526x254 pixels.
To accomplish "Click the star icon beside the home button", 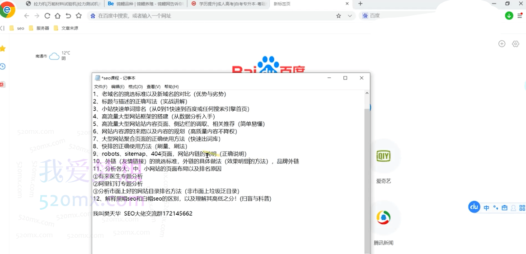I will (x=79, y=16).
